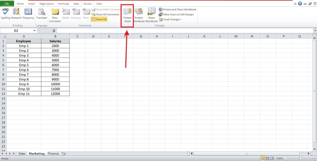
Task: Click the Protect Sheet button
Action: 128,15
